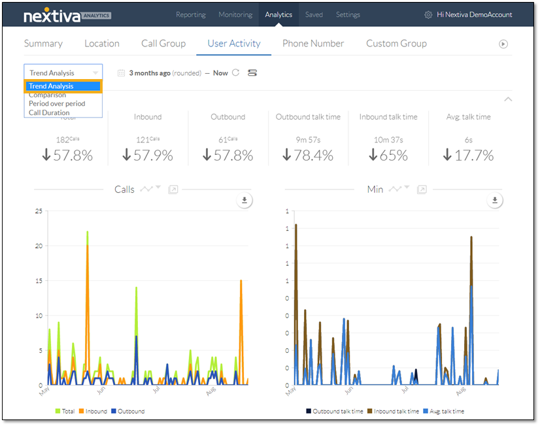Choose Period over period option
The width and height of the screenshot is (540, 426).
point(57,104)
